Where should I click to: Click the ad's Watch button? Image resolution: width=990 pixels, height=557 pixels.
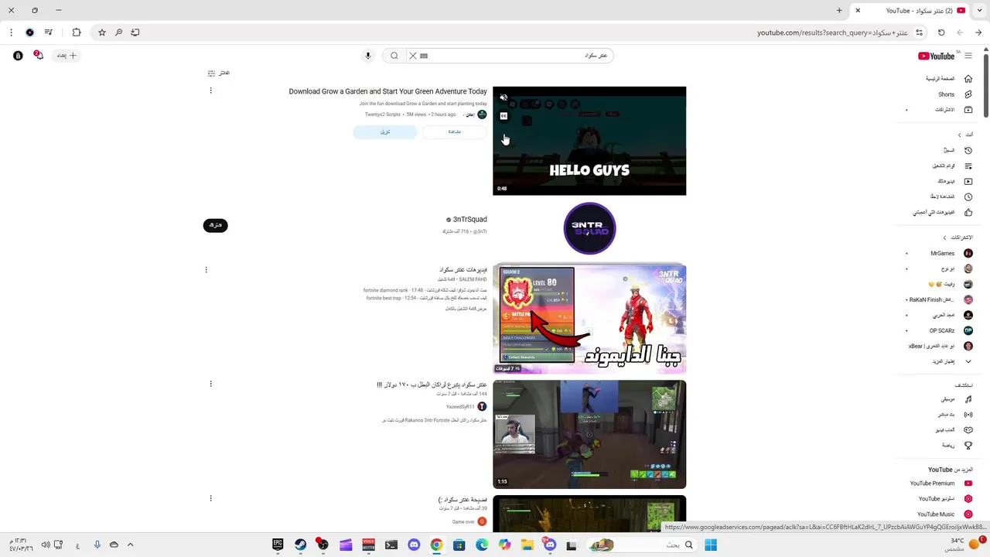click(455, 132)
